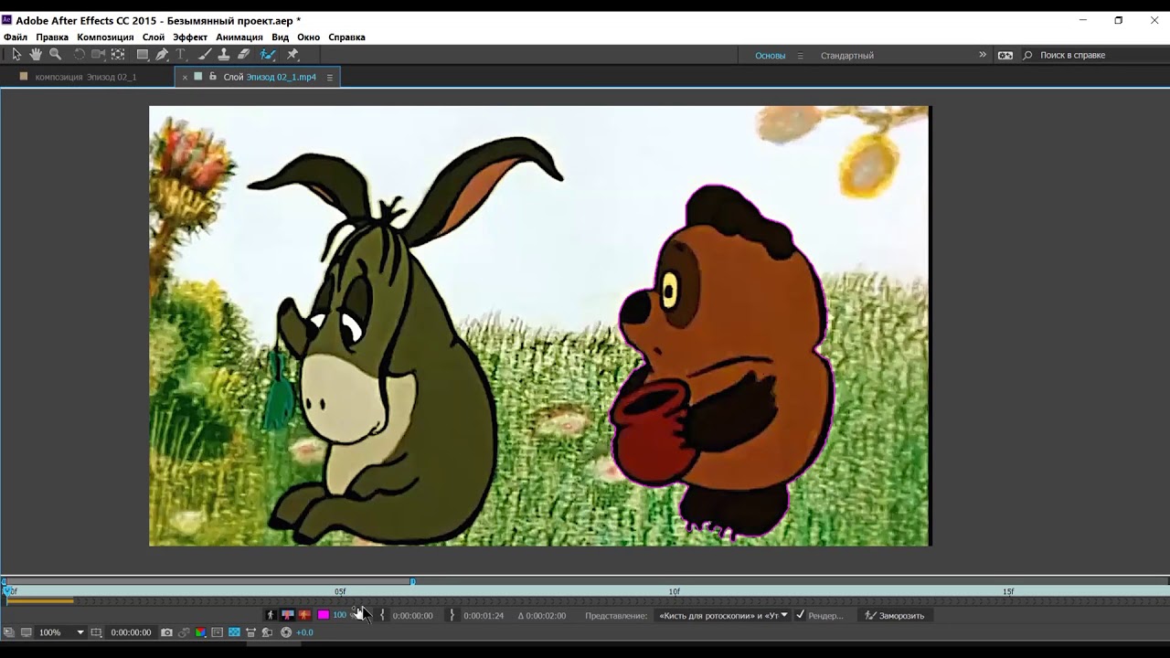Image resolution: width=1170 pixels, height=658 pixels.
Task: Click the Show Snapshot icon
Action: 184,632
